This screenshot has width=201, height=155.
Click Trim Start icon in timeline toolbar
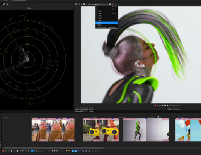[x=52, y=151]
